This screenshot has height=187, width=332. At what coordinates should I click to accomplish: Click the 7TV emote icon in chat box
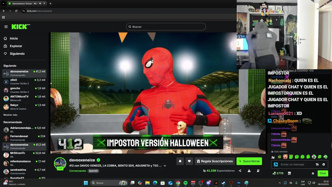point(317,164)
